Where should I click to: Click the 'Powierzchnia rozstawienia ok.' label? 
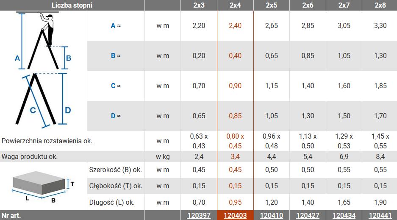click(x=47, y=141)
